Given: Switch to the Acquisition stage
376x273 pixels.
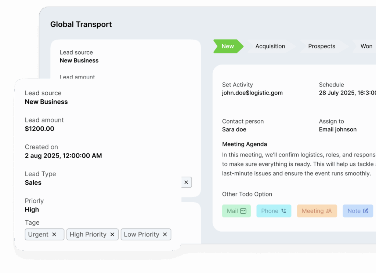Looking at the screenshot, I should 270,46.
